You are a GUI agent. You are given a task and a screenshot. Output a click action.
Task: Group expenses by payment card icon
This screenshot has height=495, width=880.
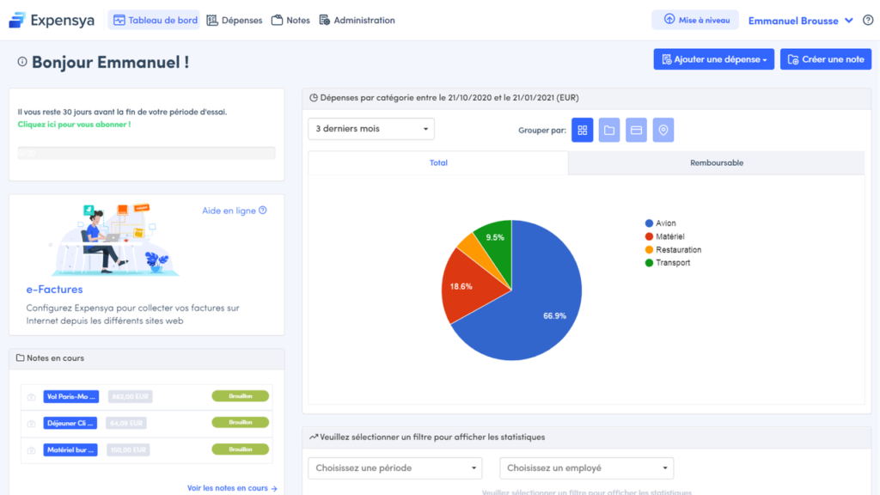pyautogui.click(x=636, y=131)
